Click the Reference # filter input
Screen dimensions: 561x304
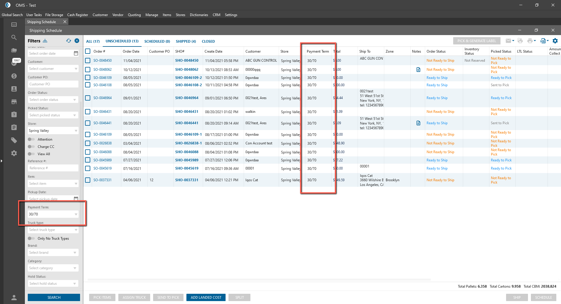click(53, 168)
